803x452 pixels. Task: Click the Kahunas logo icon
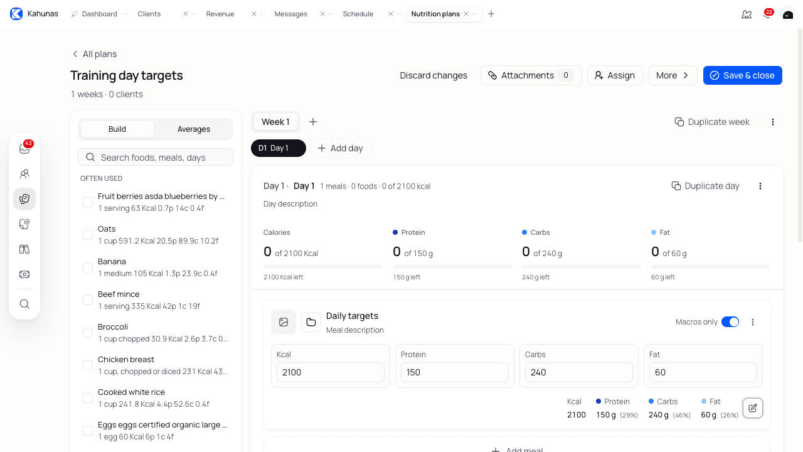click(16, 14)
